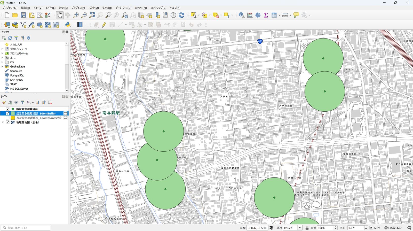Image resolution: width=413 pixels, height=231 pixels.
Task: Click the Refresh map canvas icon
Action: click(181, 15)
